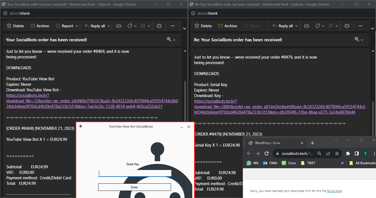
Task: Report the left SocialBots order email
Action: (65, 26)
